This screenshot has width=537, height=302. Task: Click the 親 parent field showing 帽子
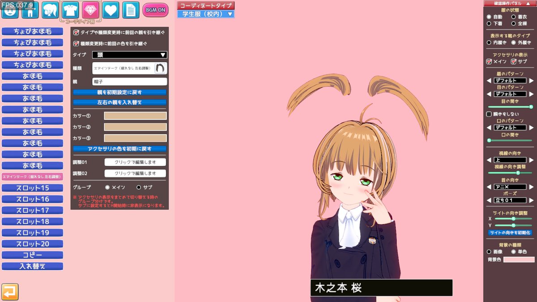tap(130, 81)
